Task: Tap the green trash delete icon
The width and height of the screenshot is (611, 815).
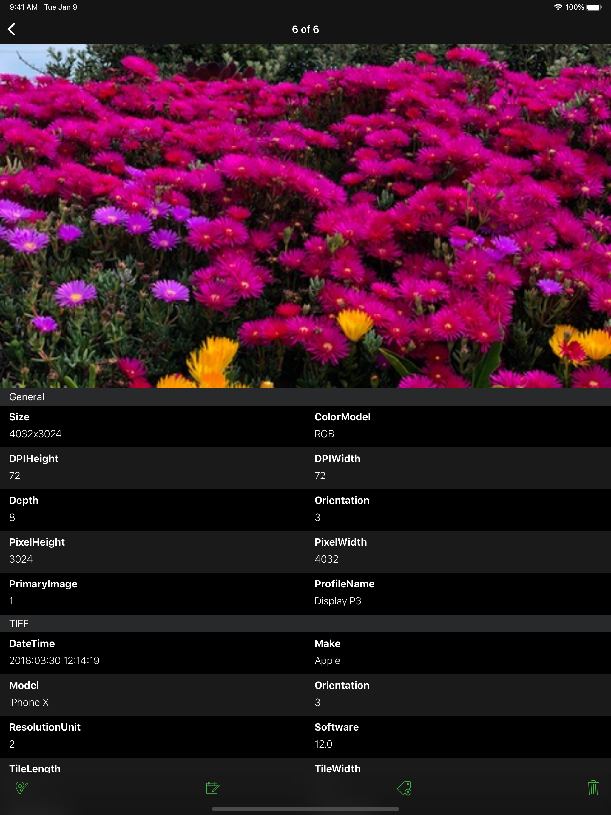Action: [593, 788]
